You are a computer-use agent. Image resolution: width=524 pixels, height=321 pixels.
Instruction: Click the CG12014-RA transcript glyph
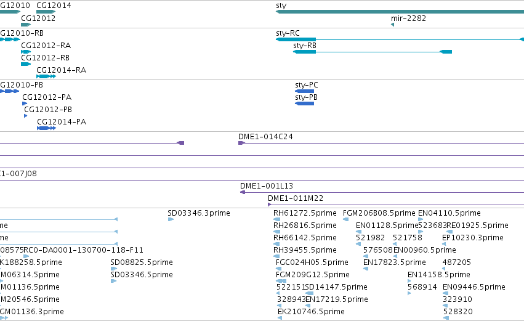point(46,76)
